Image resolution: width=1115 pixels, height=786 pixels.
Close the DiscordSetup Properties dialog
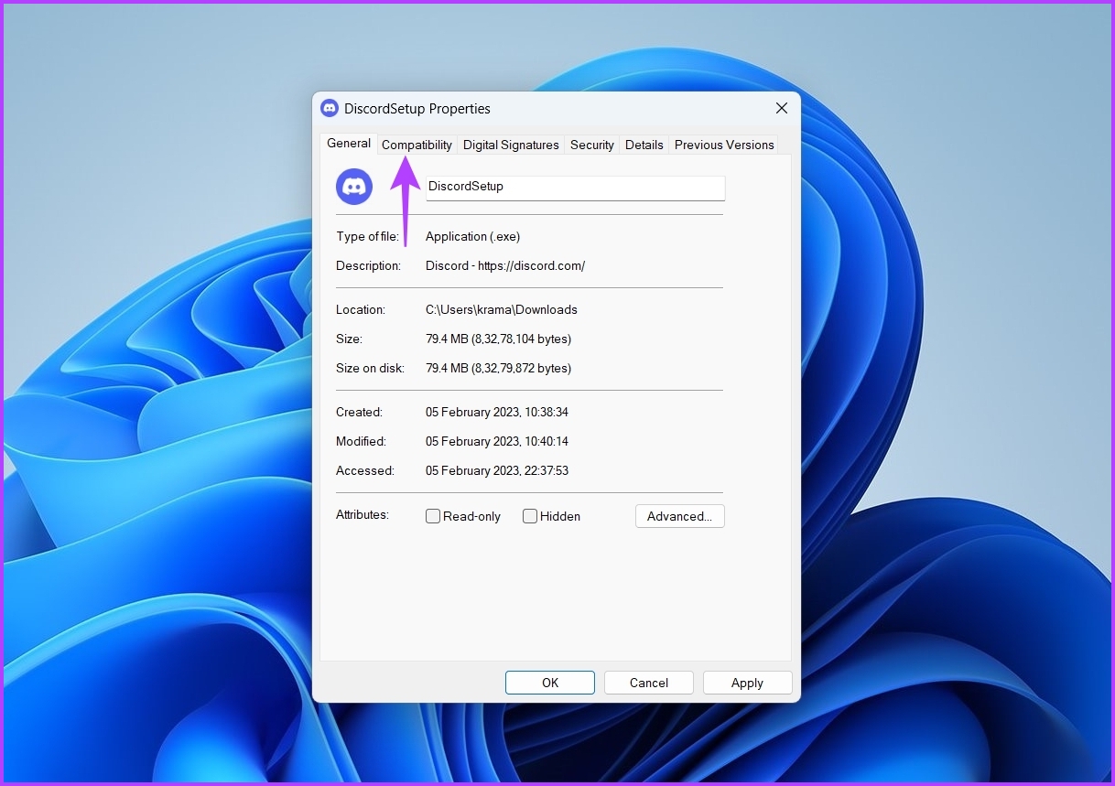(782, 108)
